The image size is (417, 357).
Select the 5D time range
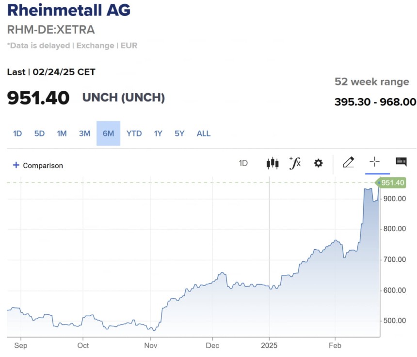tap(39, 134)
